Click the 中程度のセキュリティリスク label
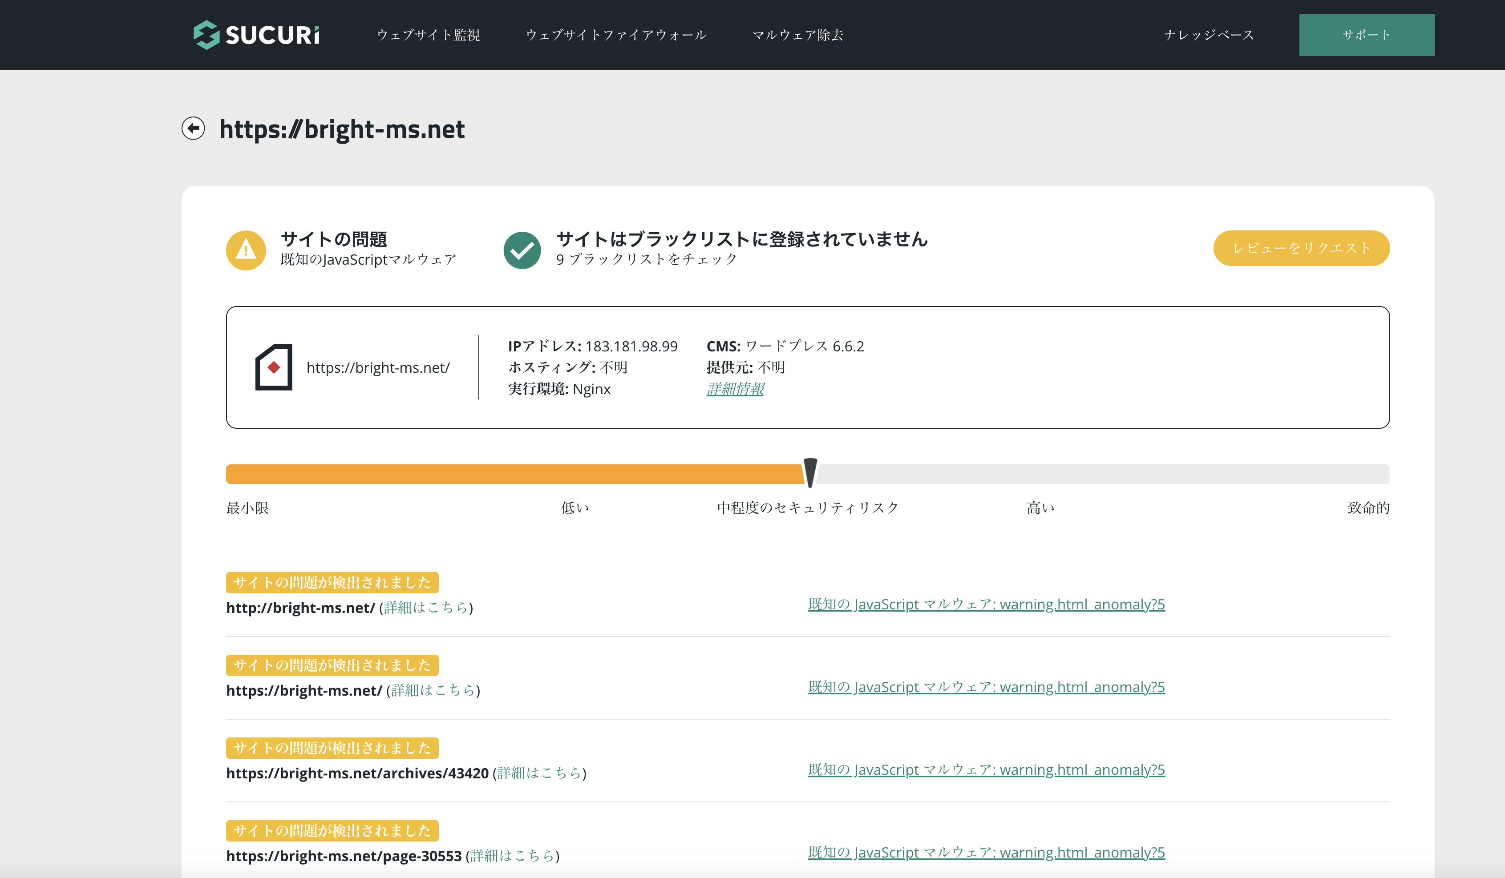Viewport: 1505px width, 878px height. tap(807, 508)
